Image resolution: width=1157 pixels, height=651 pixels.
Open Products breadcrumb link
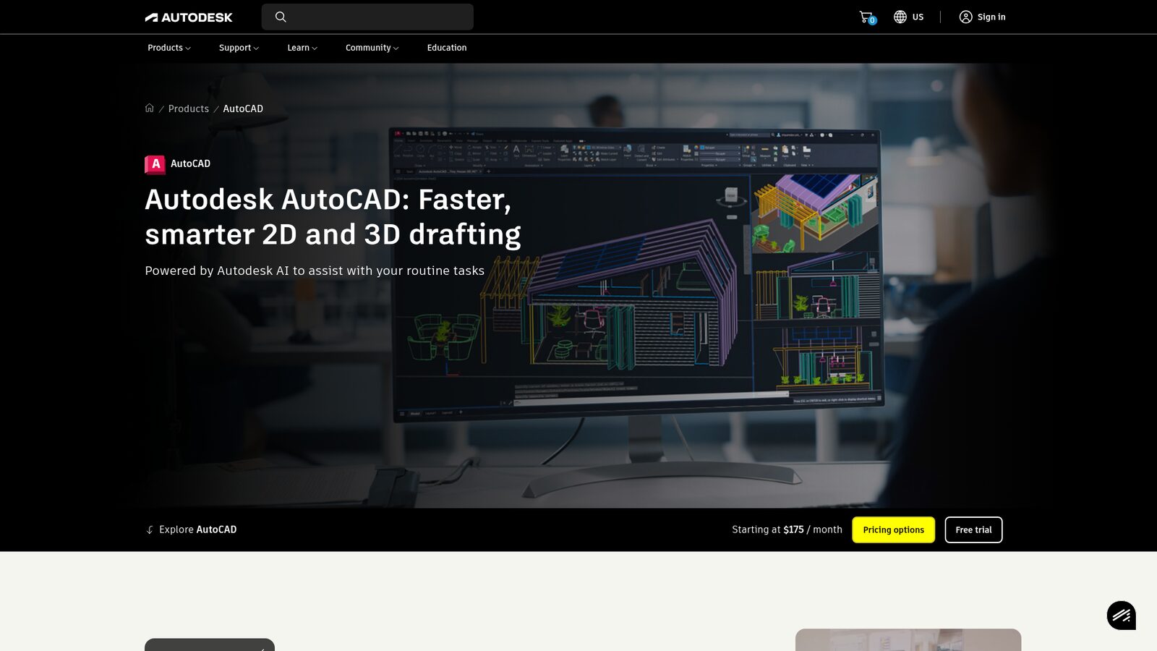point(189,109)
